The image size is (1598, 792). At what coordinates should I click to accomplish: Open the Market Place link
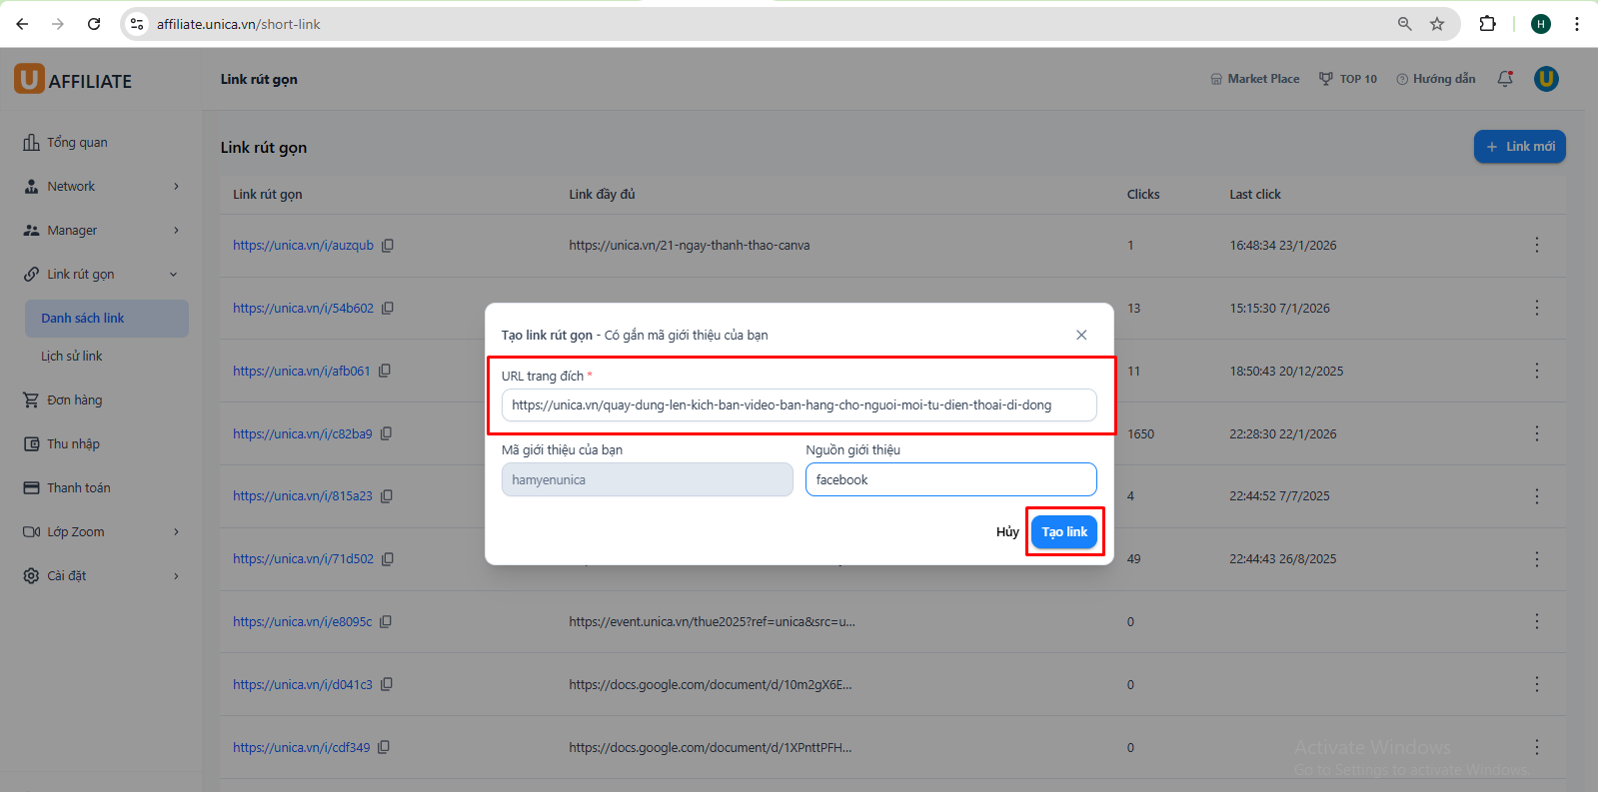coord(1255,79)
